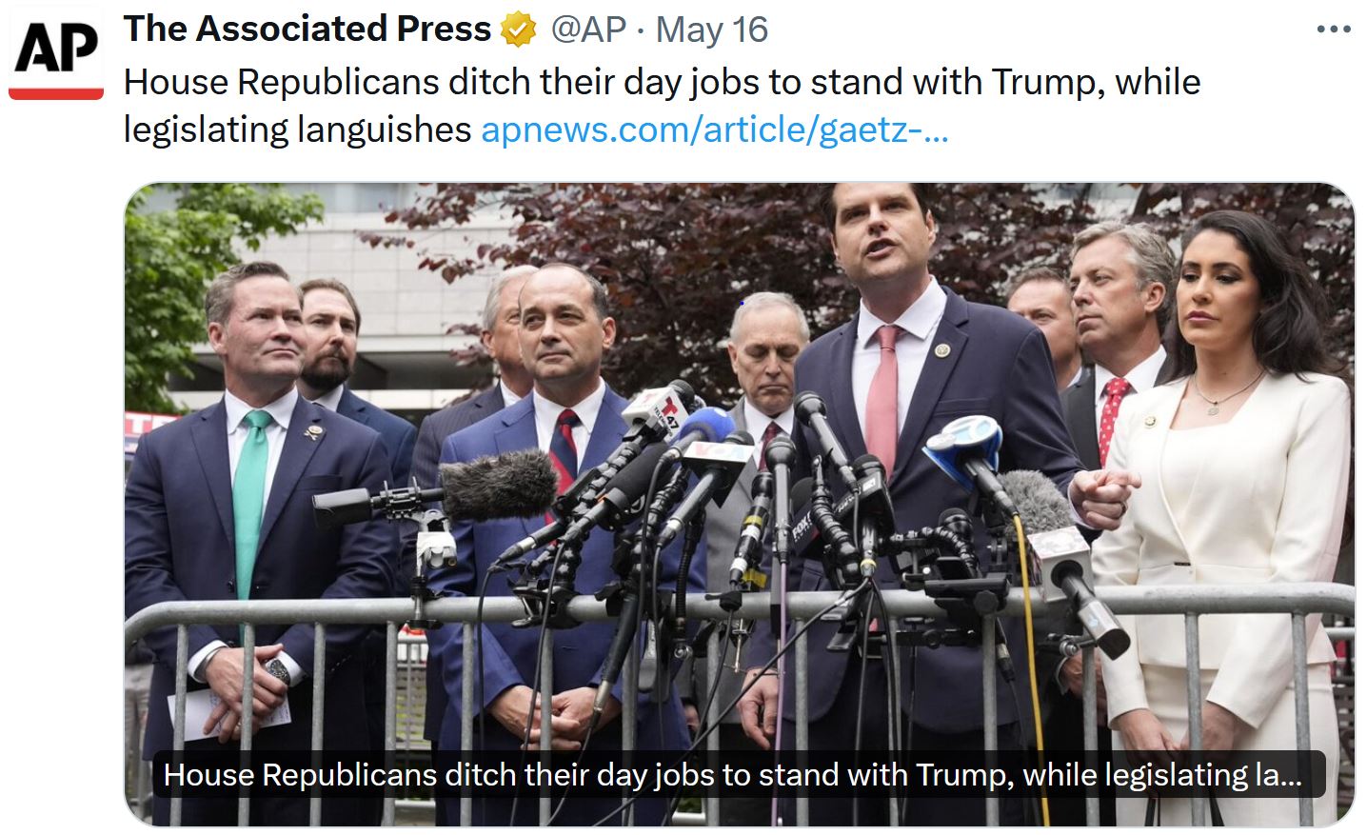
Task: Click the caption overlay on the photo
Action: [x=731, y=775]
